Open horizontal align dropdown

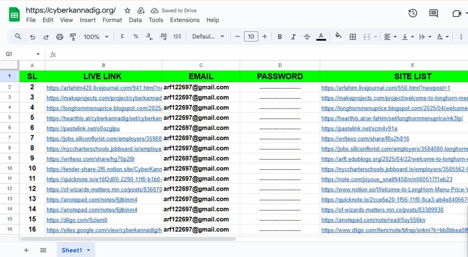point(390,37)
